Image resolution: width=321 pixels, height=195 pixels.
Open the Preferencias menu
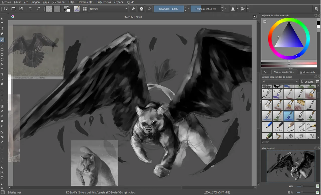(x=104, y=2)
